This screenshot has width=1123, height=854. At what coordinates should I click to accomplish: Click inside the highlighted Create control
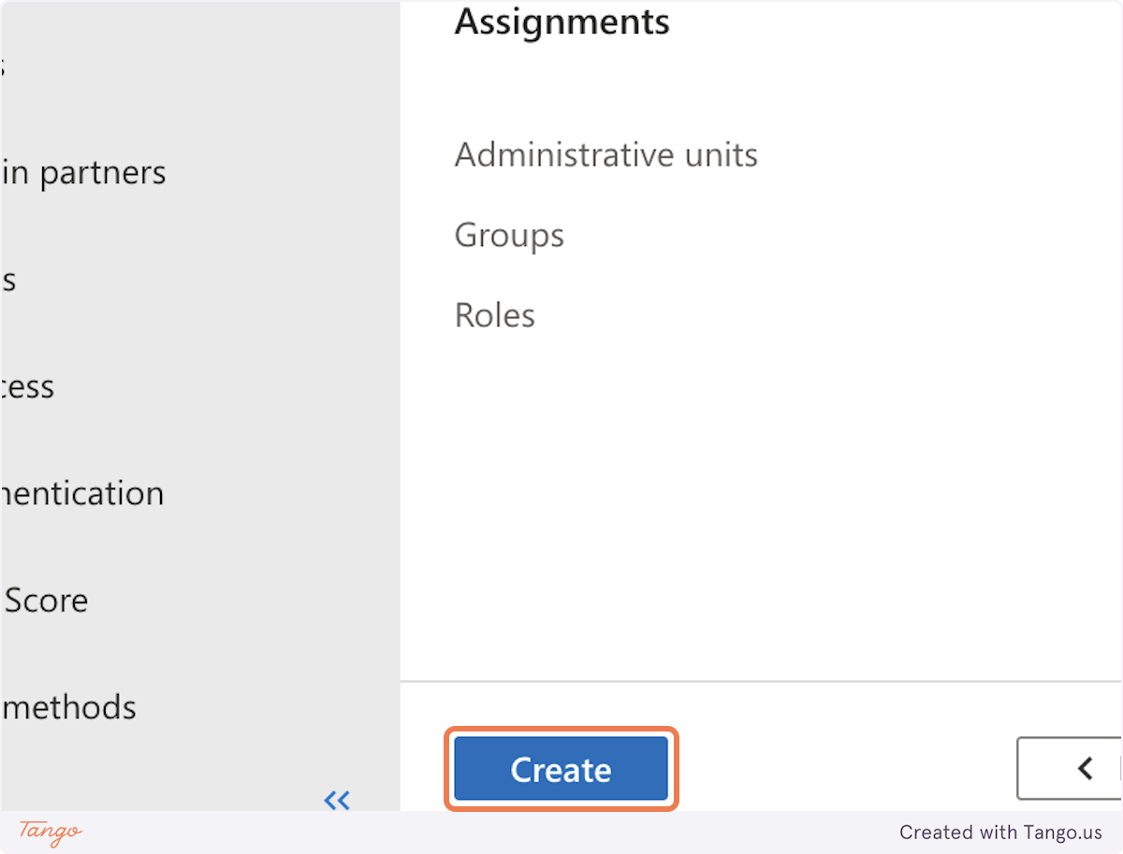click(561, 768)
